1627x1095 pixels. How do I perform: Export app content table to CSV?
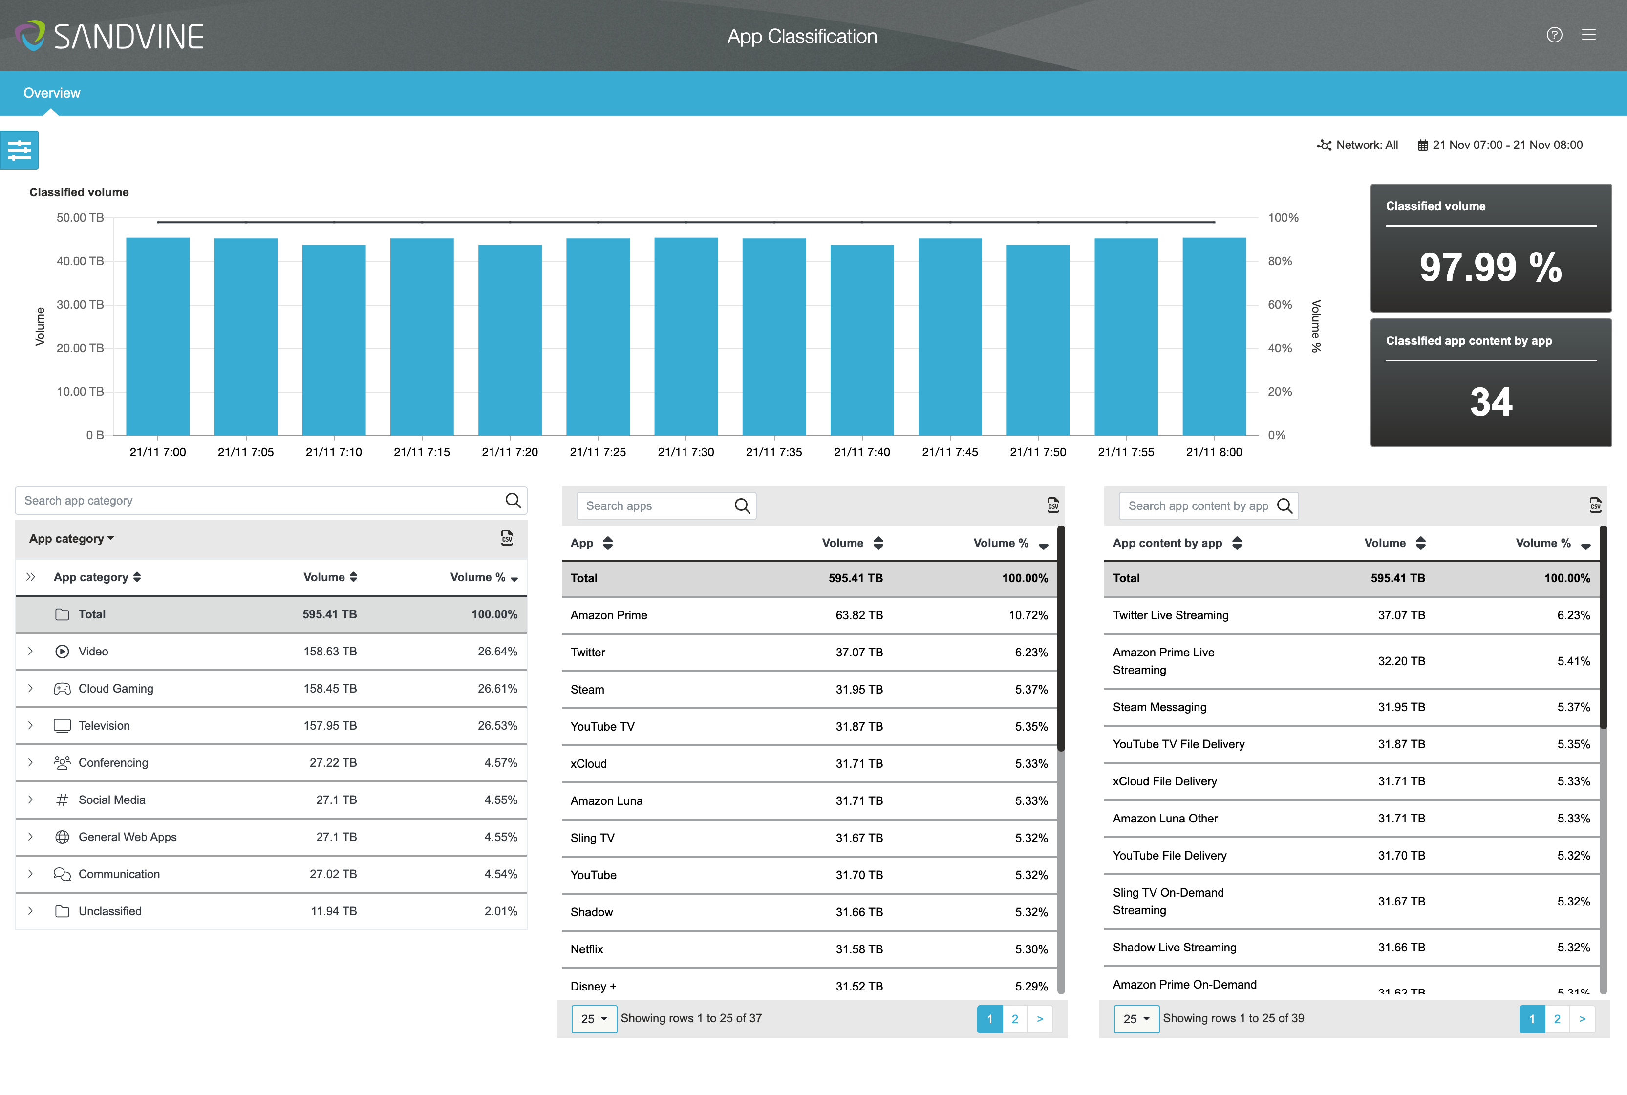pos(1595,505)
